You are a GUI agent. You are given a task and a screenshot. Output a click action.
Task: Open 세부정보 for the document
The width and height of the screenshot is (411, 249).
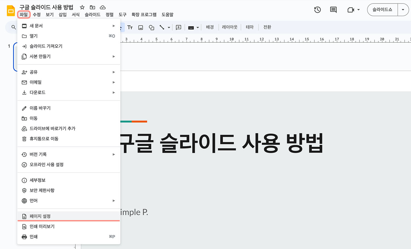click(69, 180)
